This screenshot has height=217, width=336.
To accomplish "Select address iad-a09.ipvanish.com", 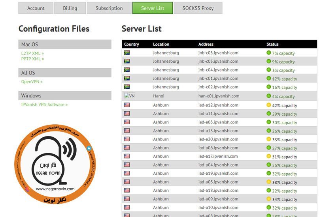I will pyautogui.click(x=218, y=199).
